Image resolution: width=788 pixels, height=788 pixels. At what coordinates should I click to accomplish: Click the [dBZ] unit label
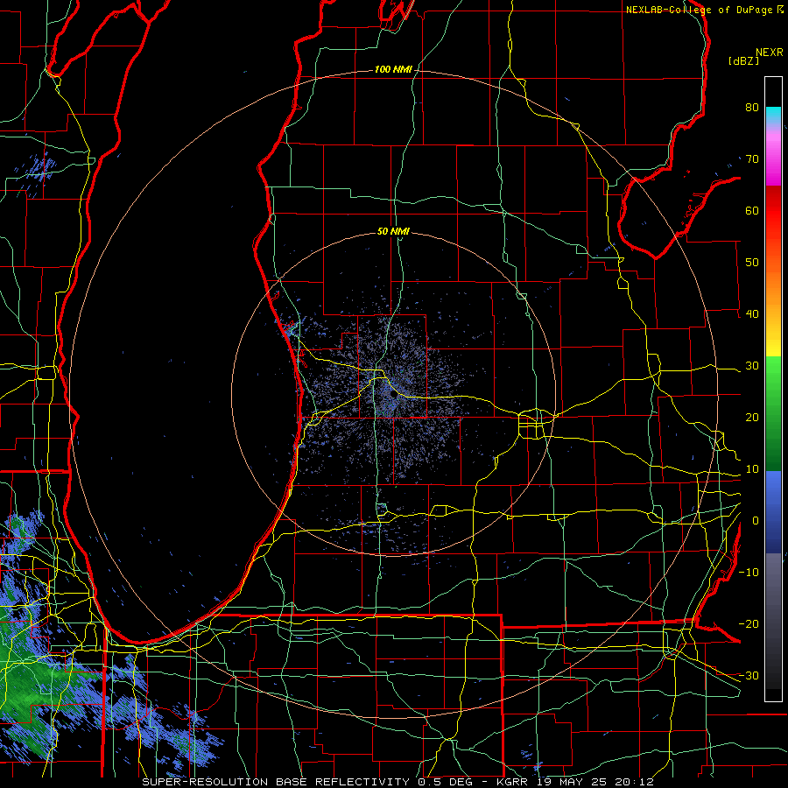click(x=744, y=60)
